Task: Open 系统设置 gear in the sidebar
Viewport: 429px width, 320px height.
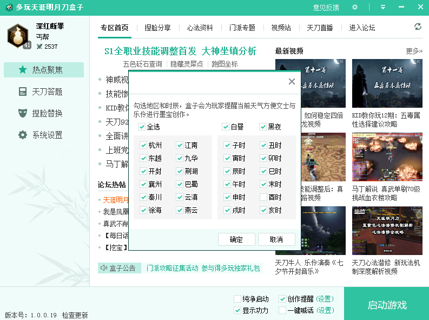Action: [x=23, y=135]
